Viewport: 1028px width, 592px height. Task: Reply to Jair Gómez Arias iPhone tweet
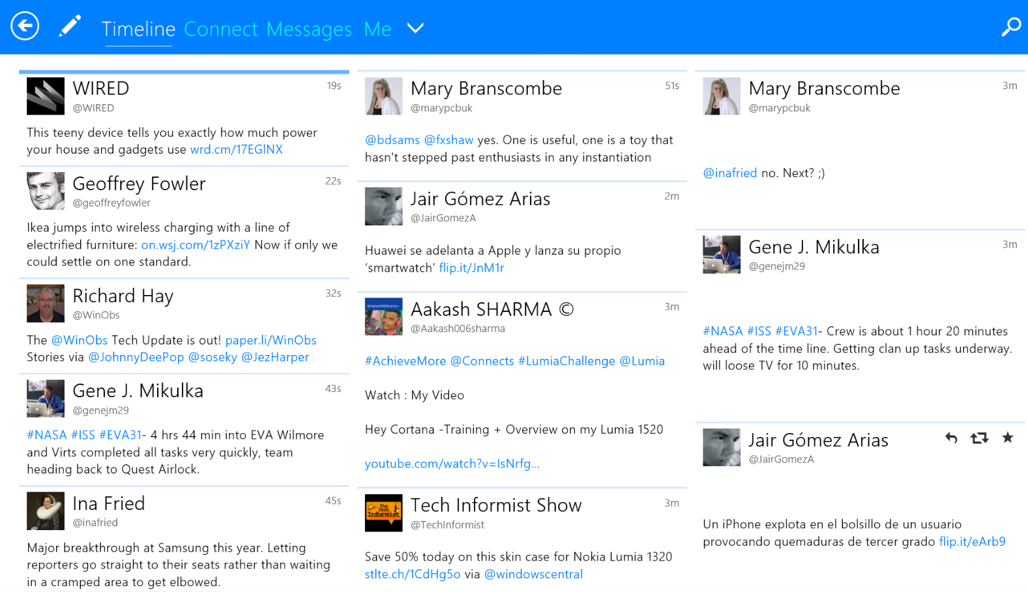[x=951, y=438]
